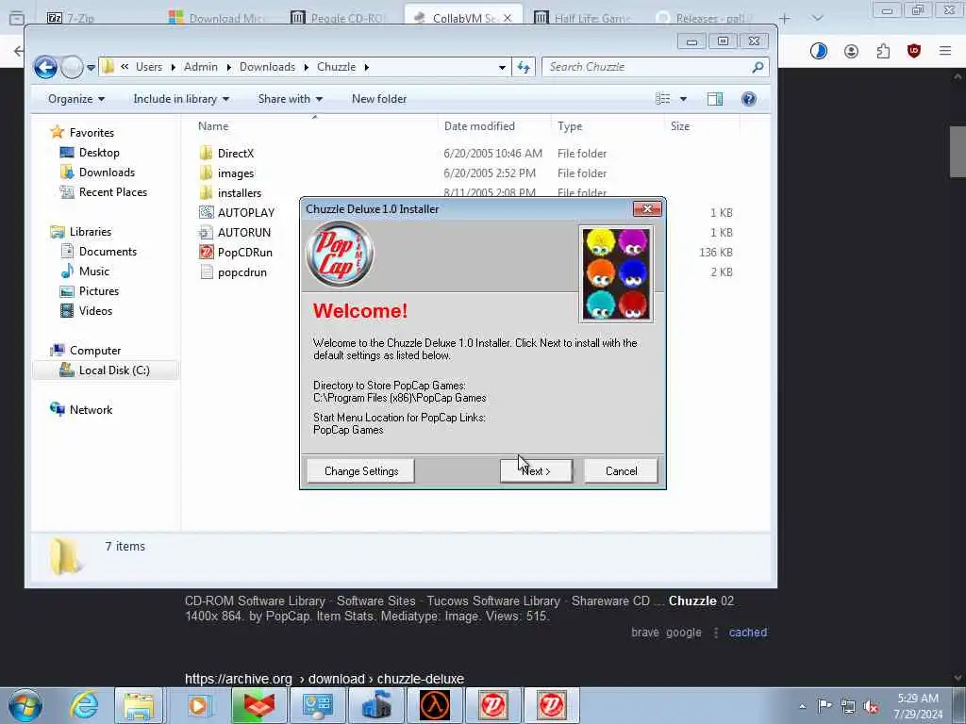
Task: Open the Share with menu
Action: tap(291, 99)
